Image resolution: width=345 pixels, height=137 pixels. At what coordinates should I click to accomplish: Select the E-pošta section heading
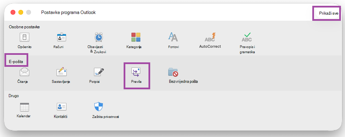(x=16, y=62)
